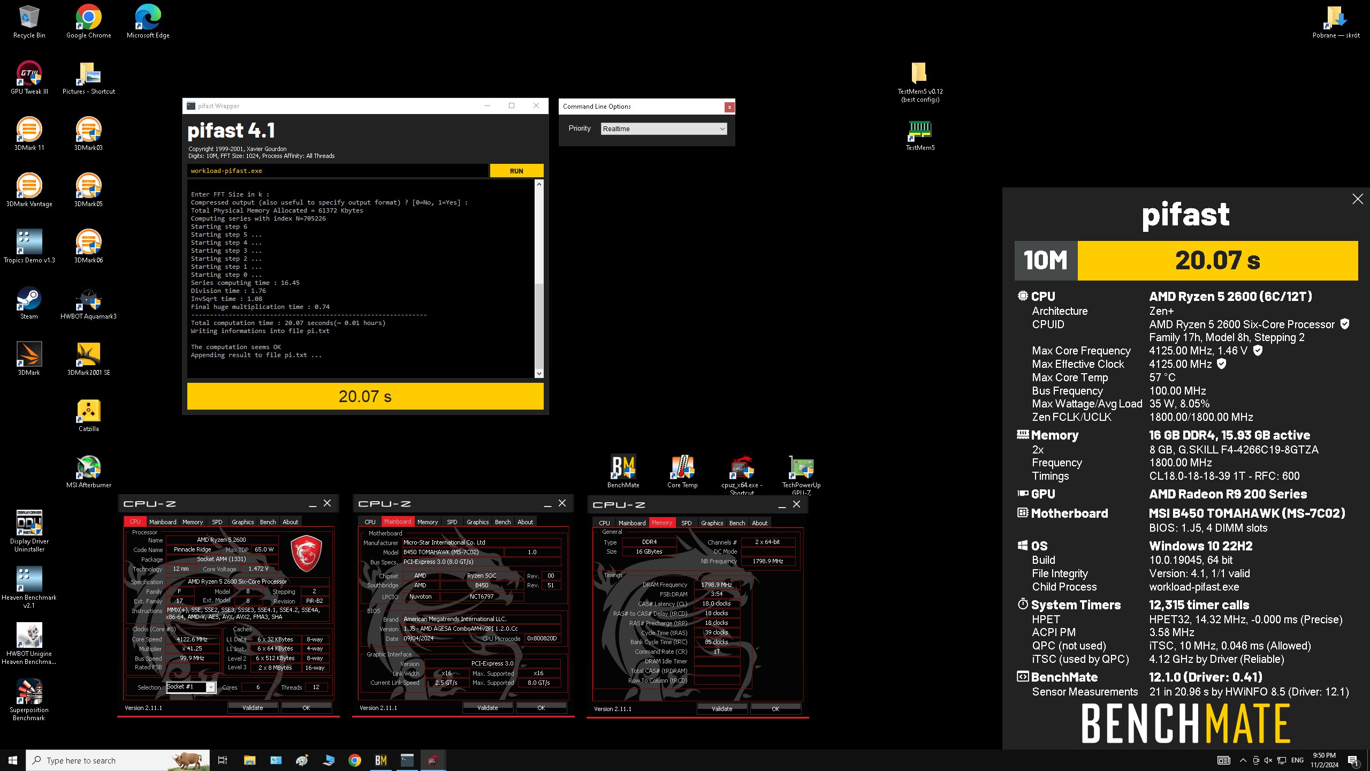The width and height of the screenshot is (1370, 771).
Task: Click Validate in the CPU-Z CPU window
Action: point(253,708)
